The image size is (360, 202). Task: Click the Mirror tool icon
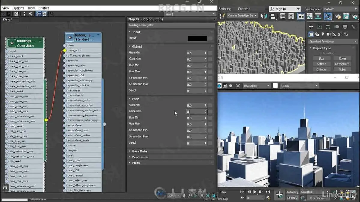pos(264,16)
